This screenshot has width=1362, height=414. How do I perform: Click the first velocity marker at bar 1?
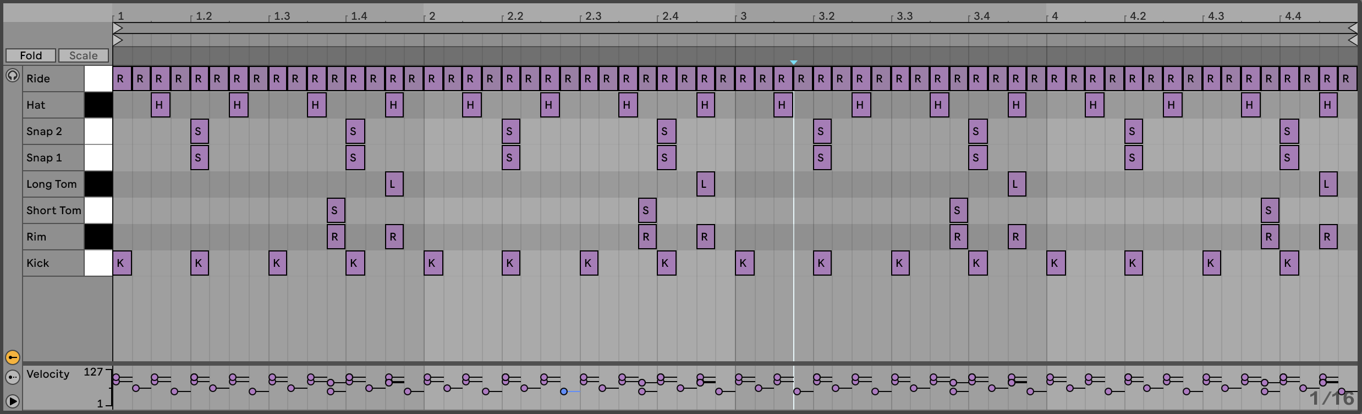click(x=116, y=378)
